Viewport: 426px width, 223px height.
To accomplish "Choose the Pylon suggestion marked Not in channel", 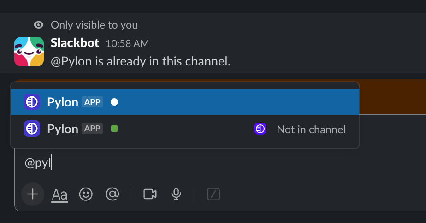I will [x=184, y=129].
